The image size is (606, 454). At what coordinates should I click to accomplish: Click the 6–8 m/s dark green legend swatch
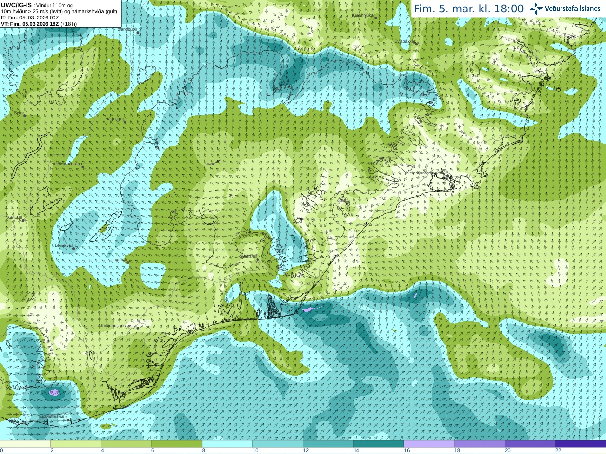[177, 444]
